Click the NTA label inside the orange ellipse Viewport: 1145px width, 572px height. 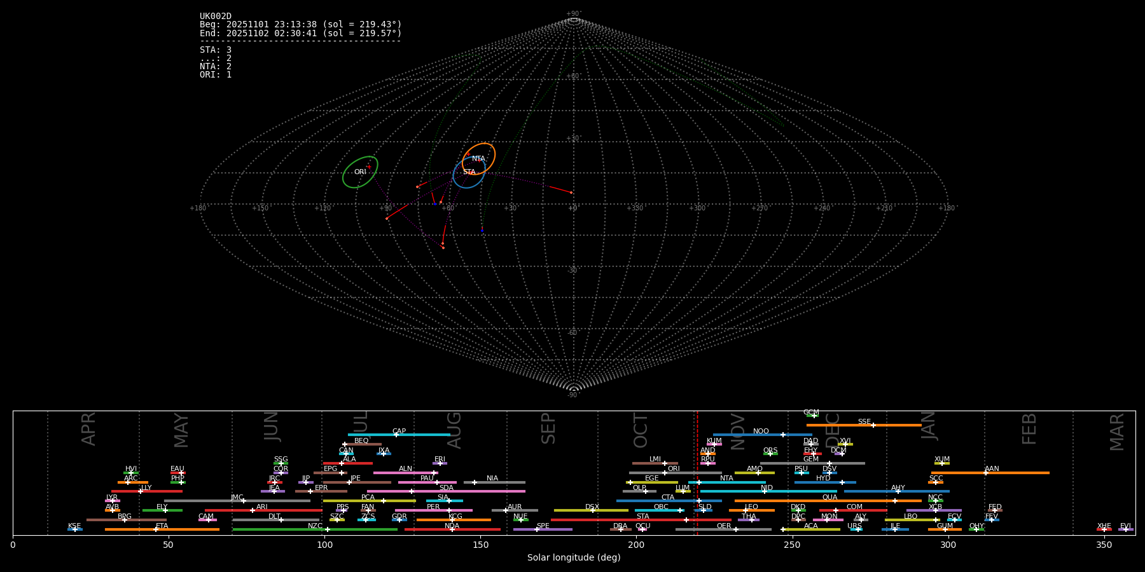pos(479,159)
